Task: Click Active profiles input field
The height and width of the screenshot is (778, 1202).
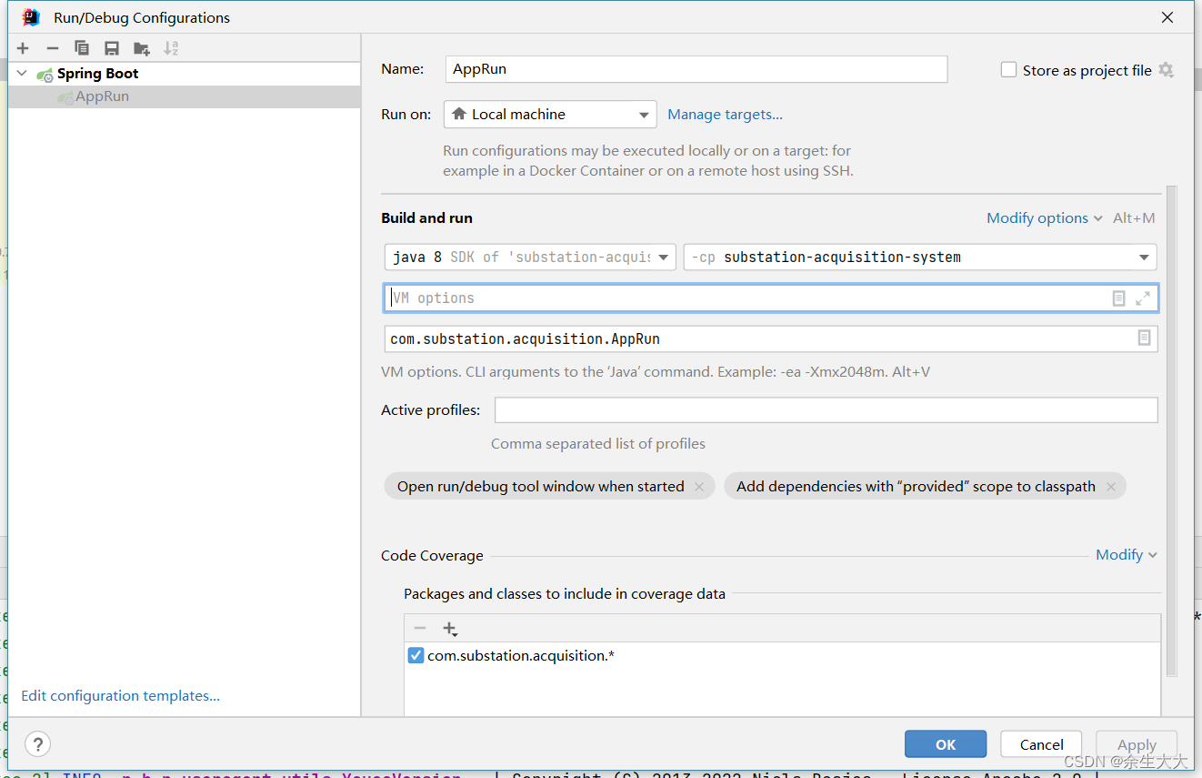Action: 826,410
